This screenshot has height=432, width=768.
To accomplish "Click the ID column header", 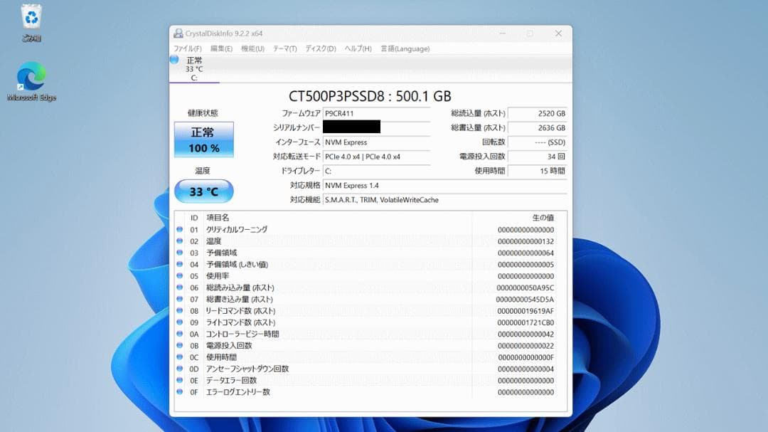I will pos(194,218).
